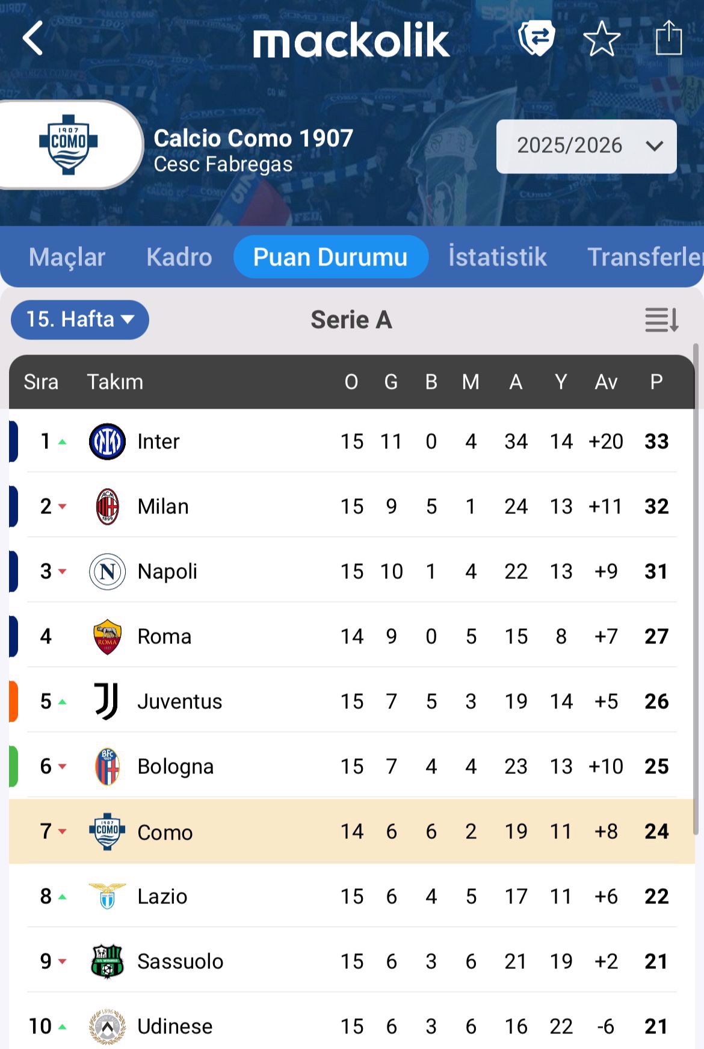Viewport: 704px width, 1049px height.
Task: Select the İstatistik tab
Action: point(498,258)
